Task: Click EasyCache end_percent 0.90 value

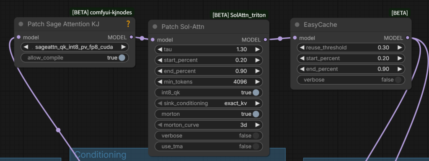Action: pyautogui.click(x=383, y=69)
